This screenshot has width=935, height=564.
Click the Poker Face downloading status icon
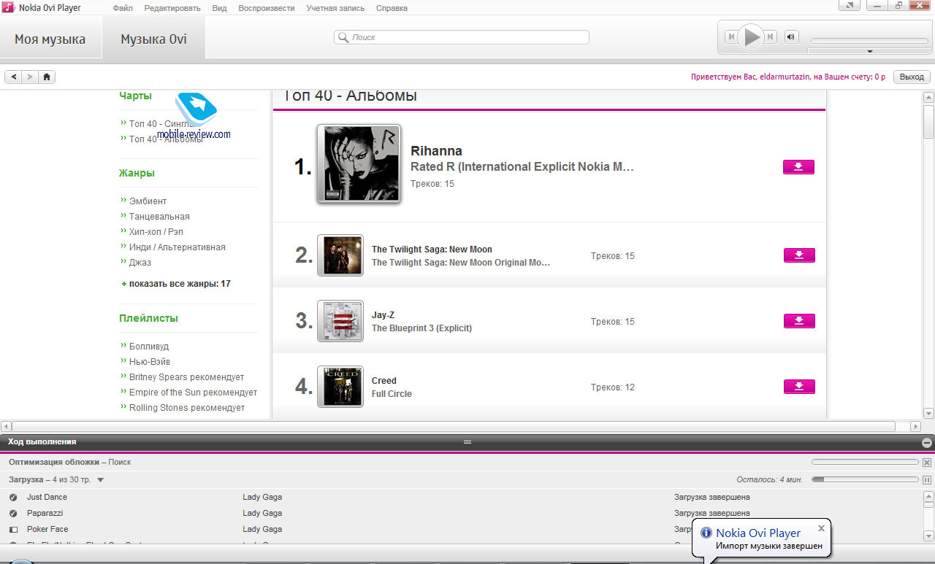(13, 530)
